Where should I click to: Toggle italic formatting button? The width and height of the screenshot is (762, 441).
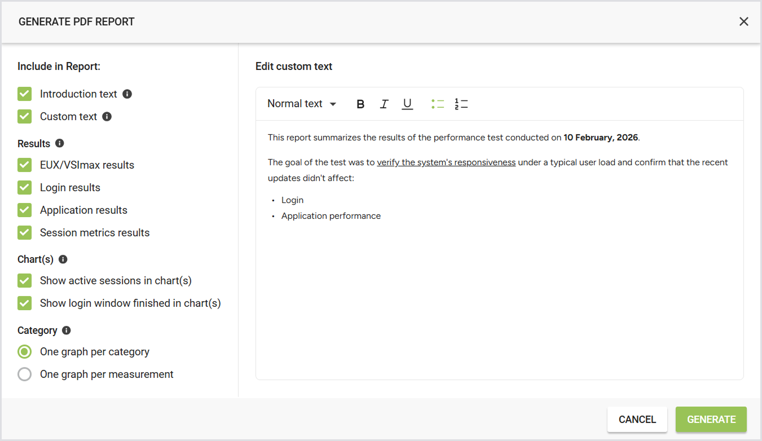384,104
